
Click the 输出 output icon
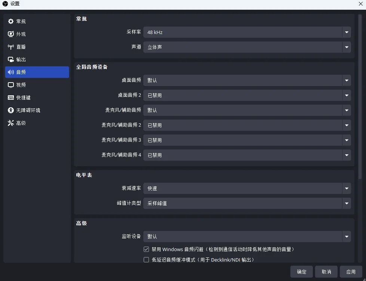point(11,59)
